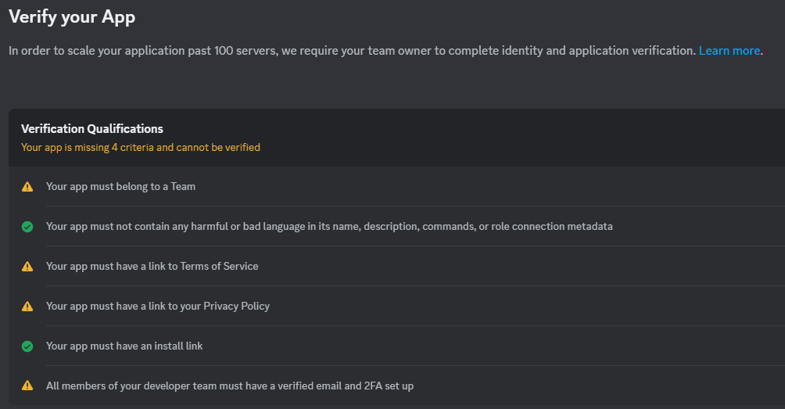Click the green checkmark beside the harmful language rule
Screen dimensions: 785x409
point(27,227)
